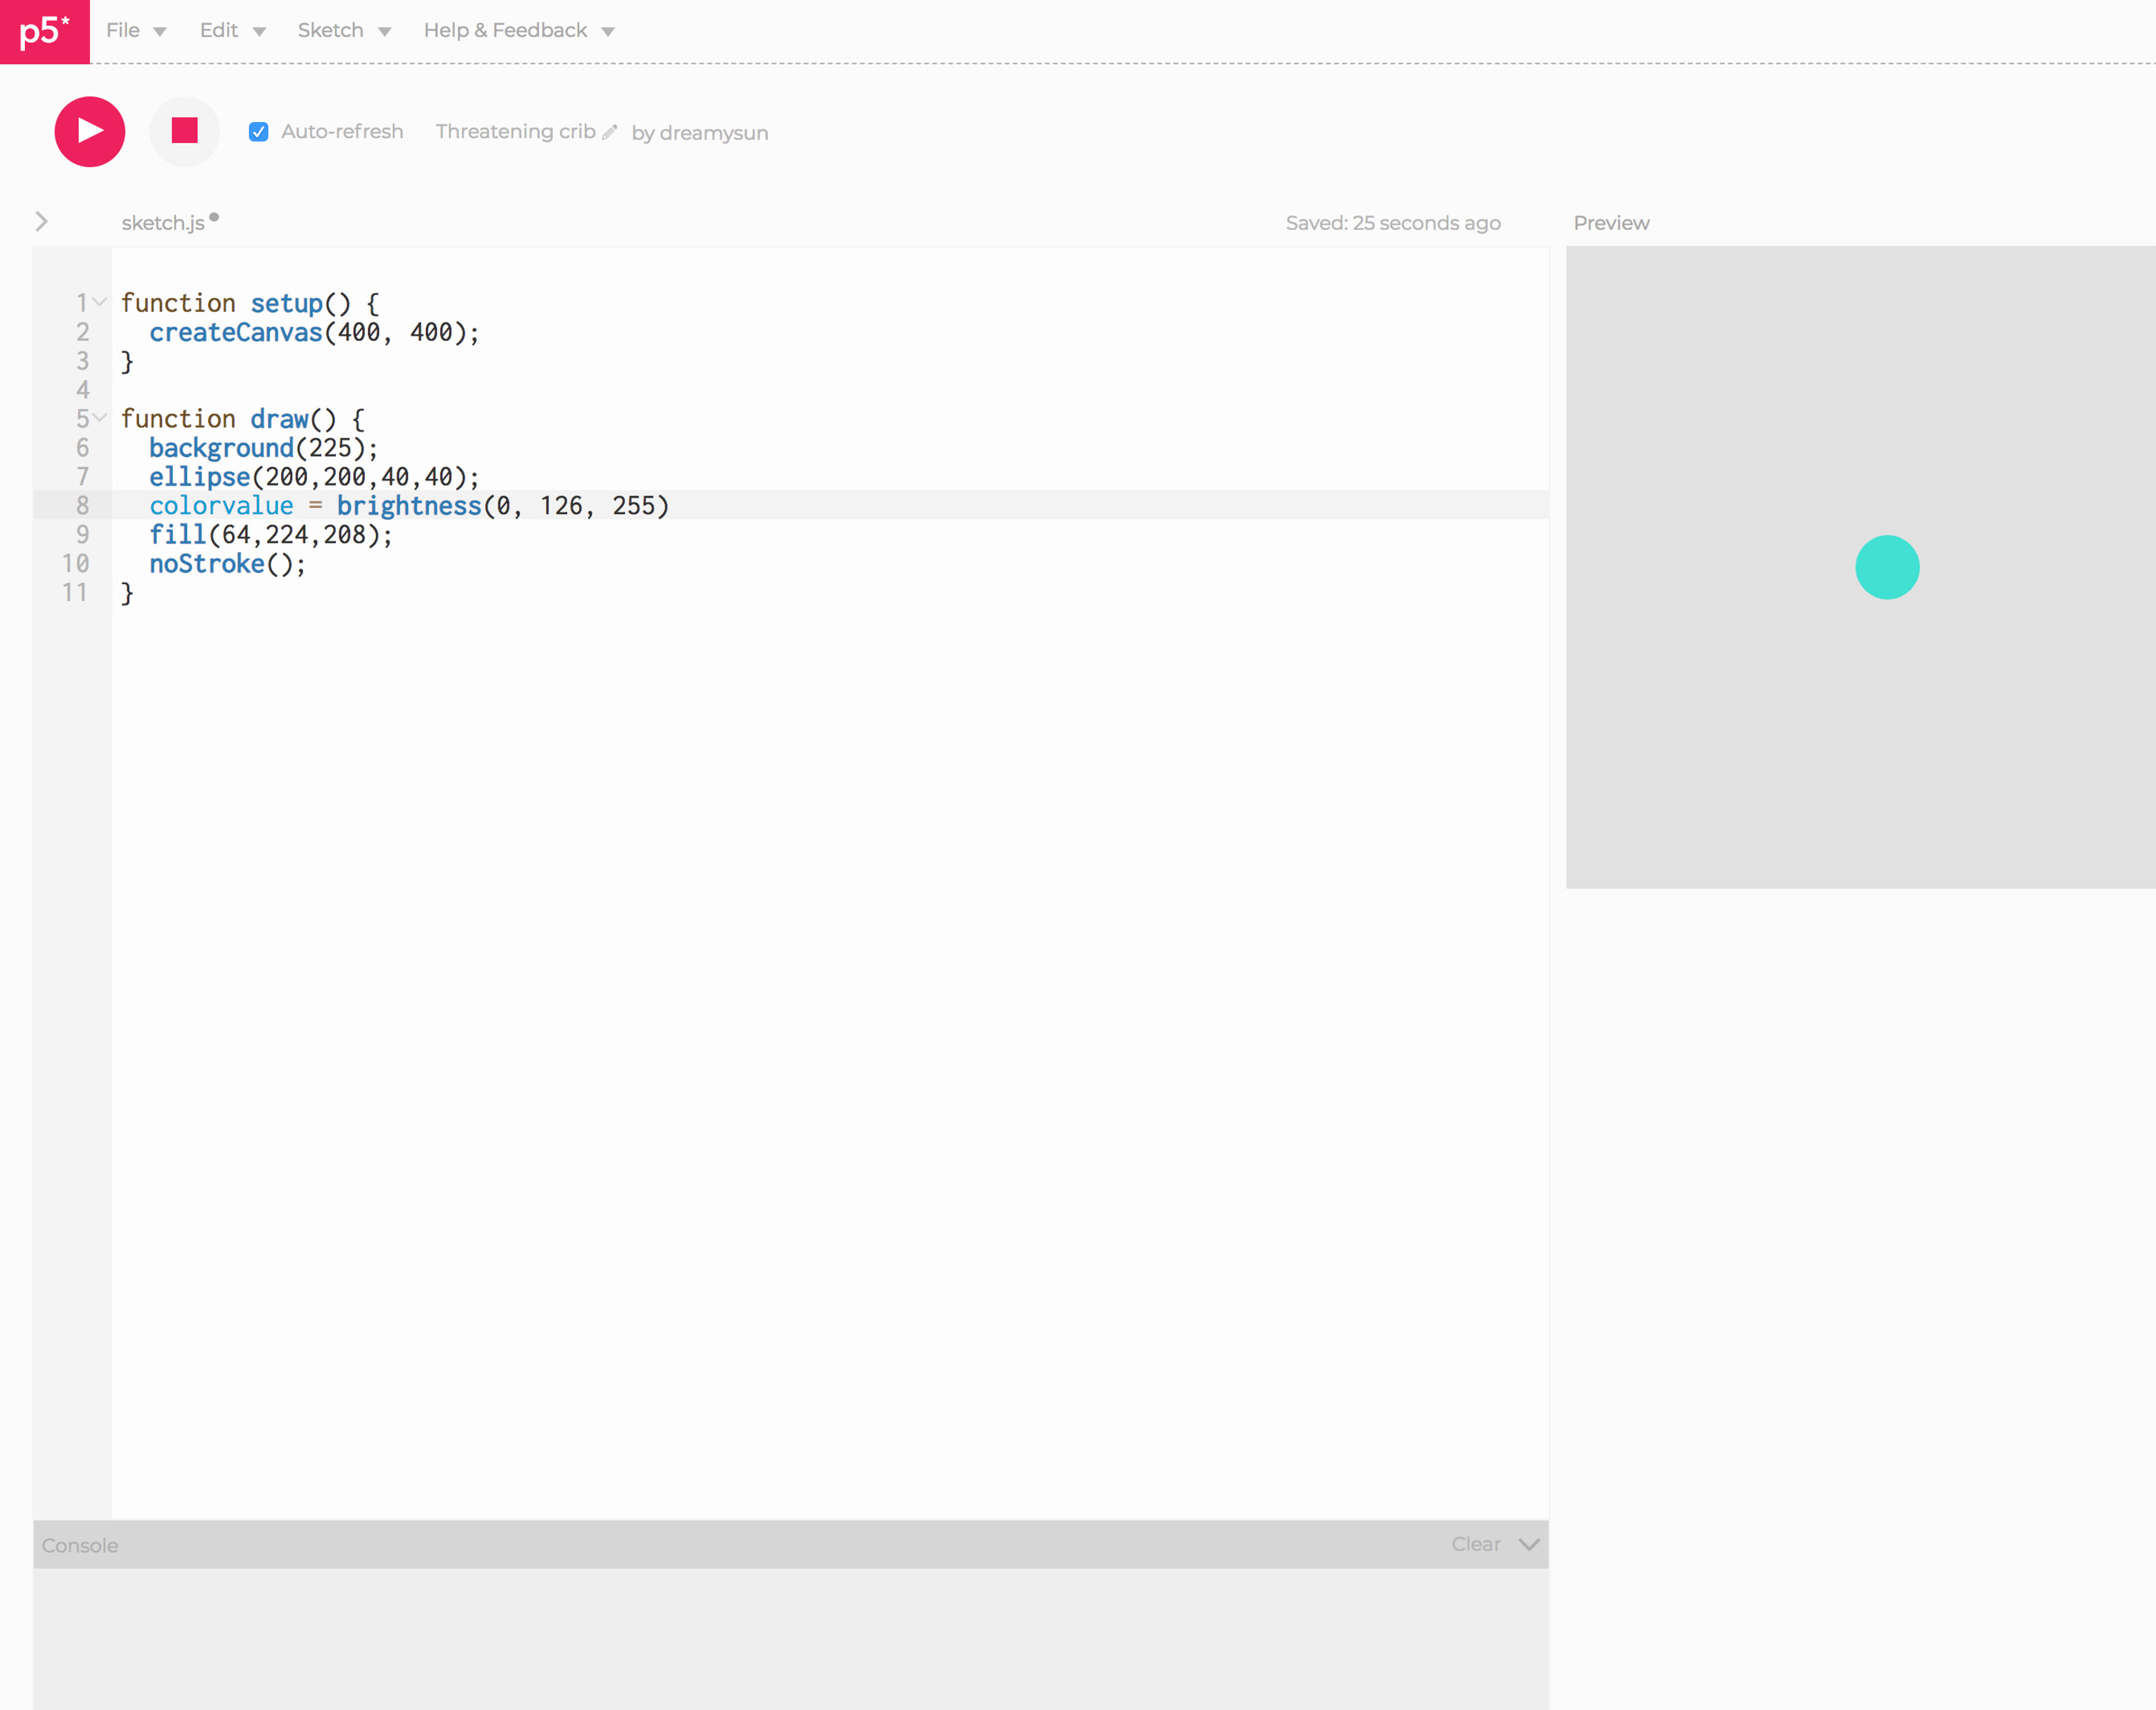Place cursor on noStroke() line
Viewport: 2156px width, 1710px height.
[x=228, y=564]
